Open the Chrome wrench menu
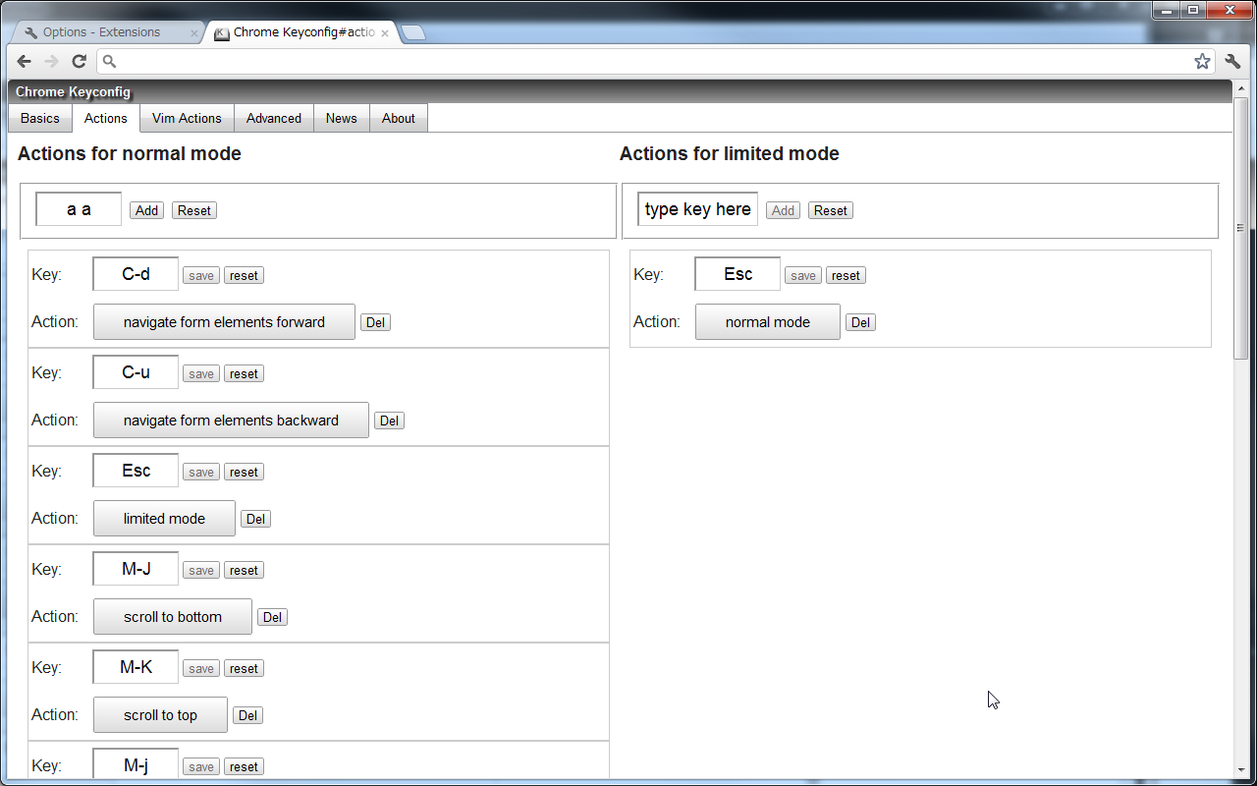 coord(1233,61)
